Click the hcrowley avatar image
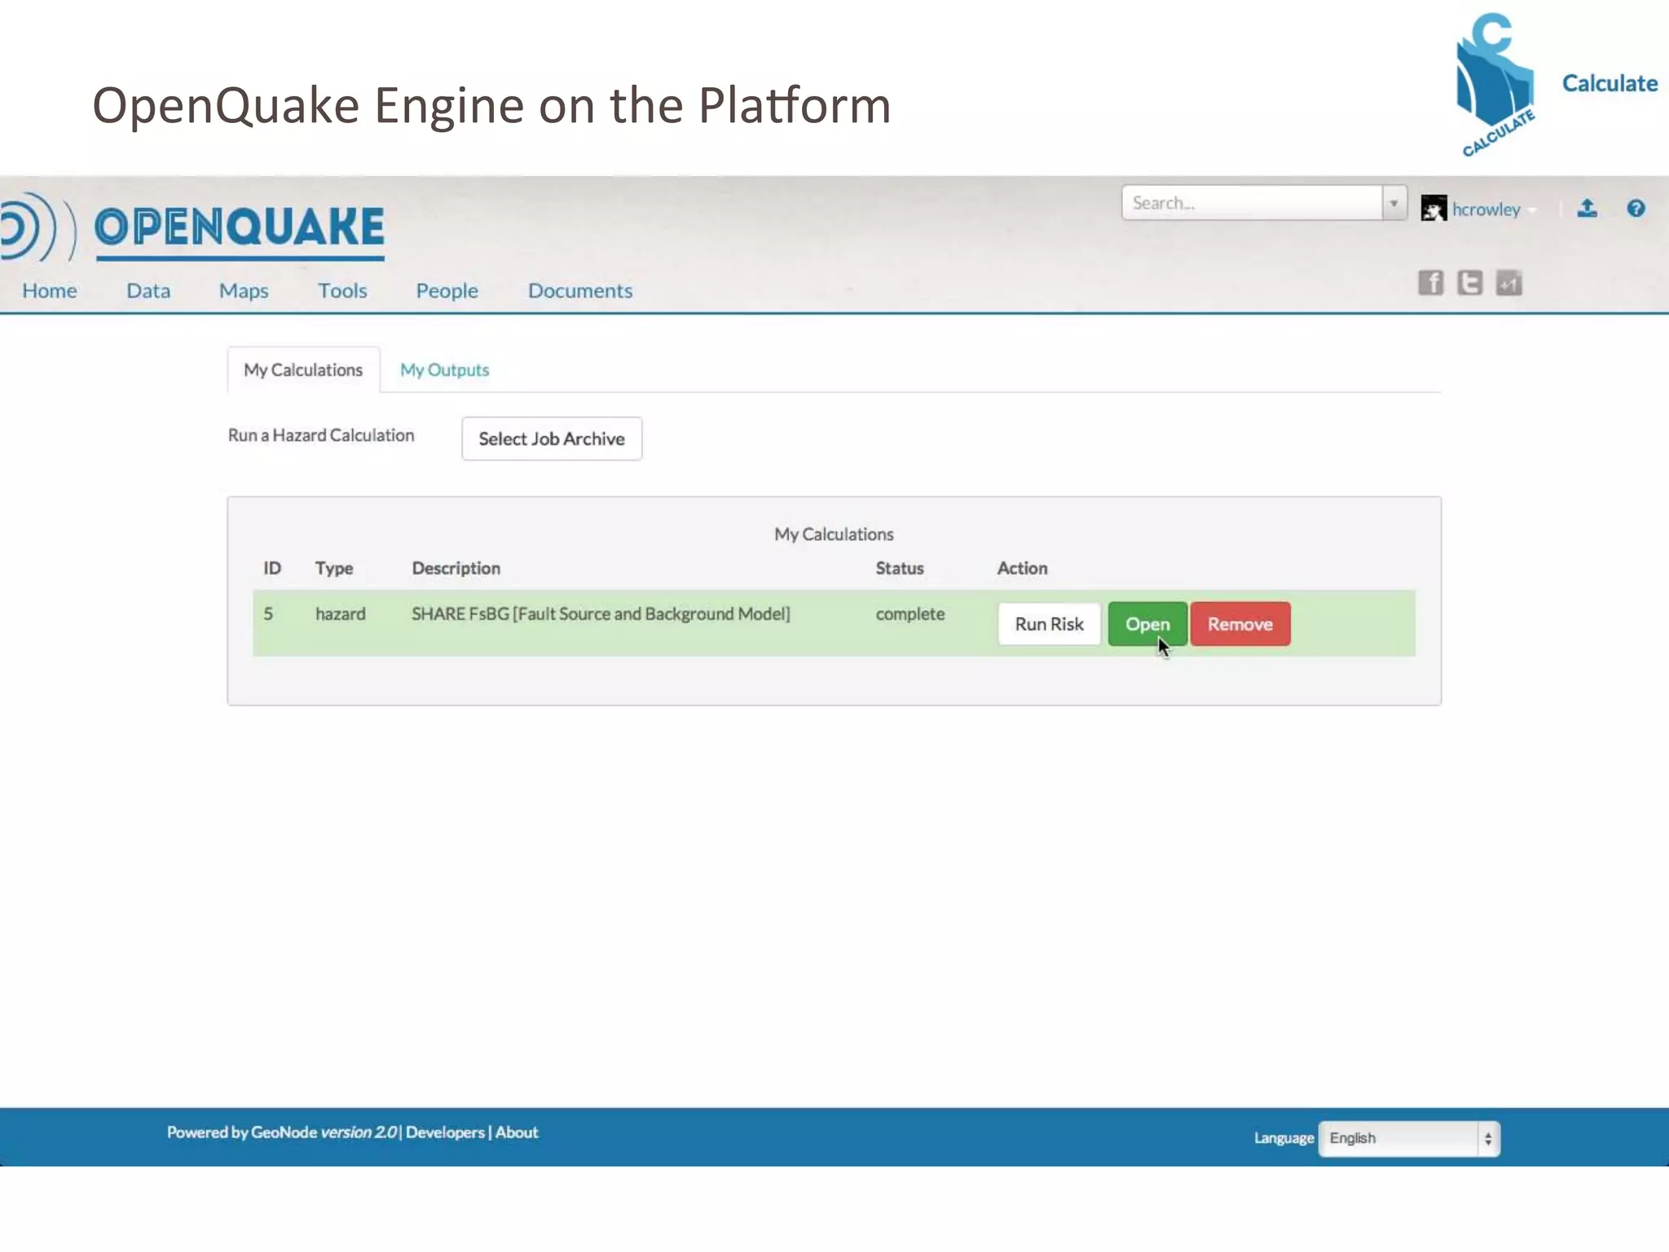The height and width of the screenshot is (1252, 1669). (1433, 208)
